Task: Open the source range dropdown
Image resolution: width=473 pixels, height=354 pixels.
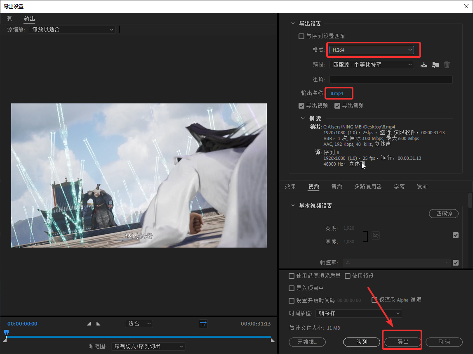Action: (148, 346)
